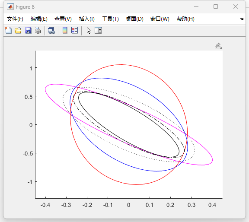Click the New Figure toolbar icon
Viewport: 249px width, 222px height.
pyautogui.click(x=8, y=30)
